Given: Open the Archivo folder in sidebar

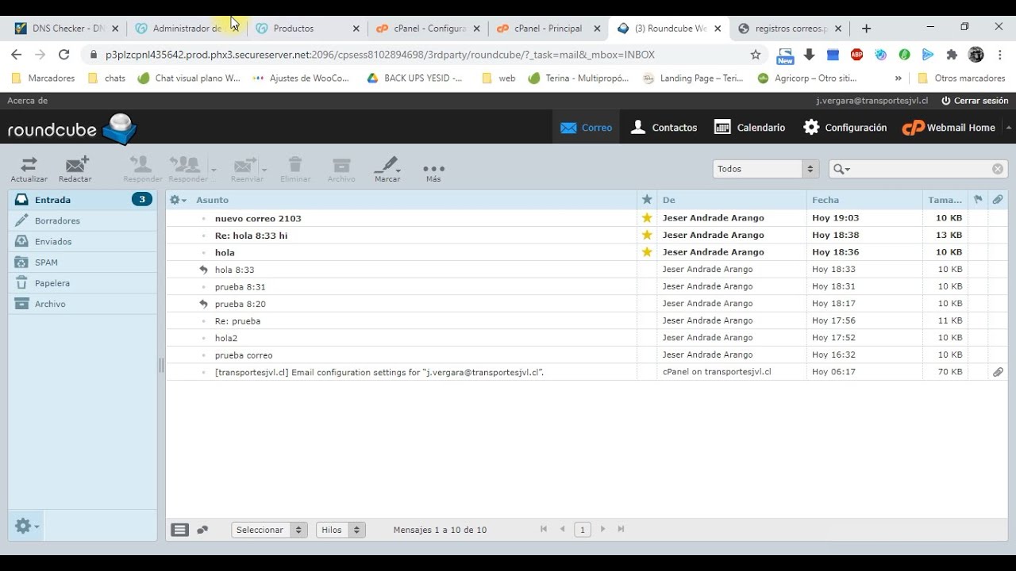Looking at the screenshot, I should point(83,304).
